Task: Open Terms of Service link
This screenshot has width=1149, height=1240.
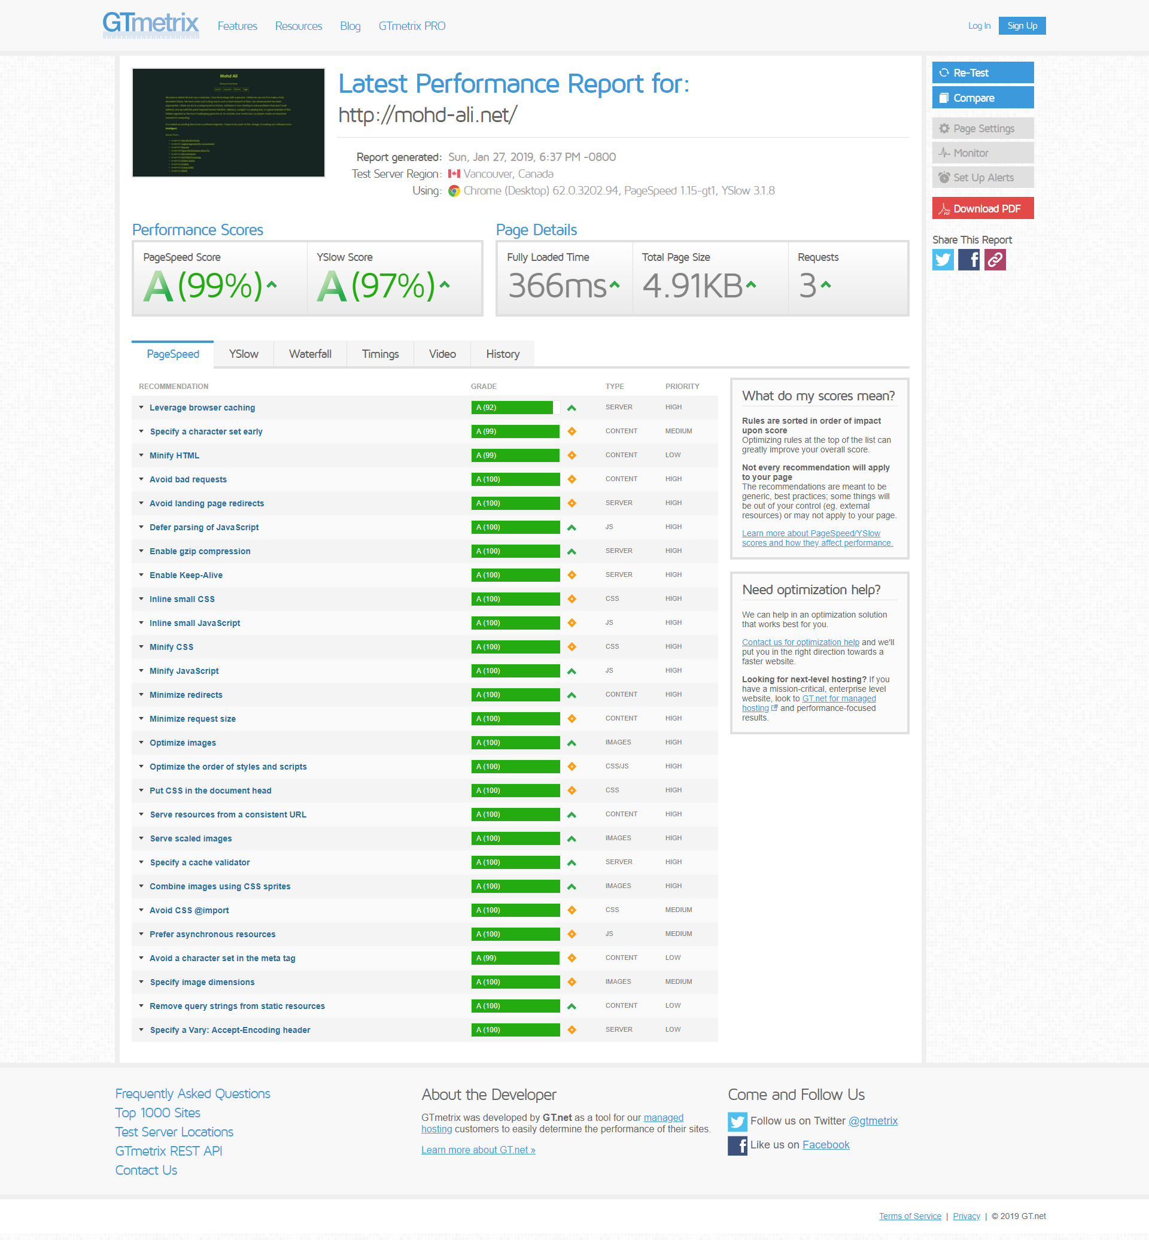Action: pyautogui.click(x=910, y=1217)
